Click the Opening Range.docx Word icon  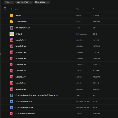coord(12,108)
